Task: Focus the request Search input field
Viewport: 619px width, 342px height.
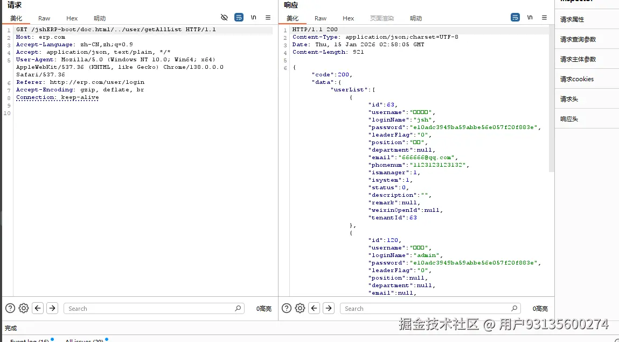Action: point(154,308)
